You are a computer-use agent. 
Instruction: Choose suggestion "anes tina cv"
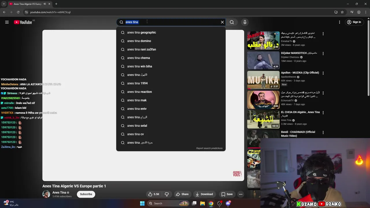(171, 134)
